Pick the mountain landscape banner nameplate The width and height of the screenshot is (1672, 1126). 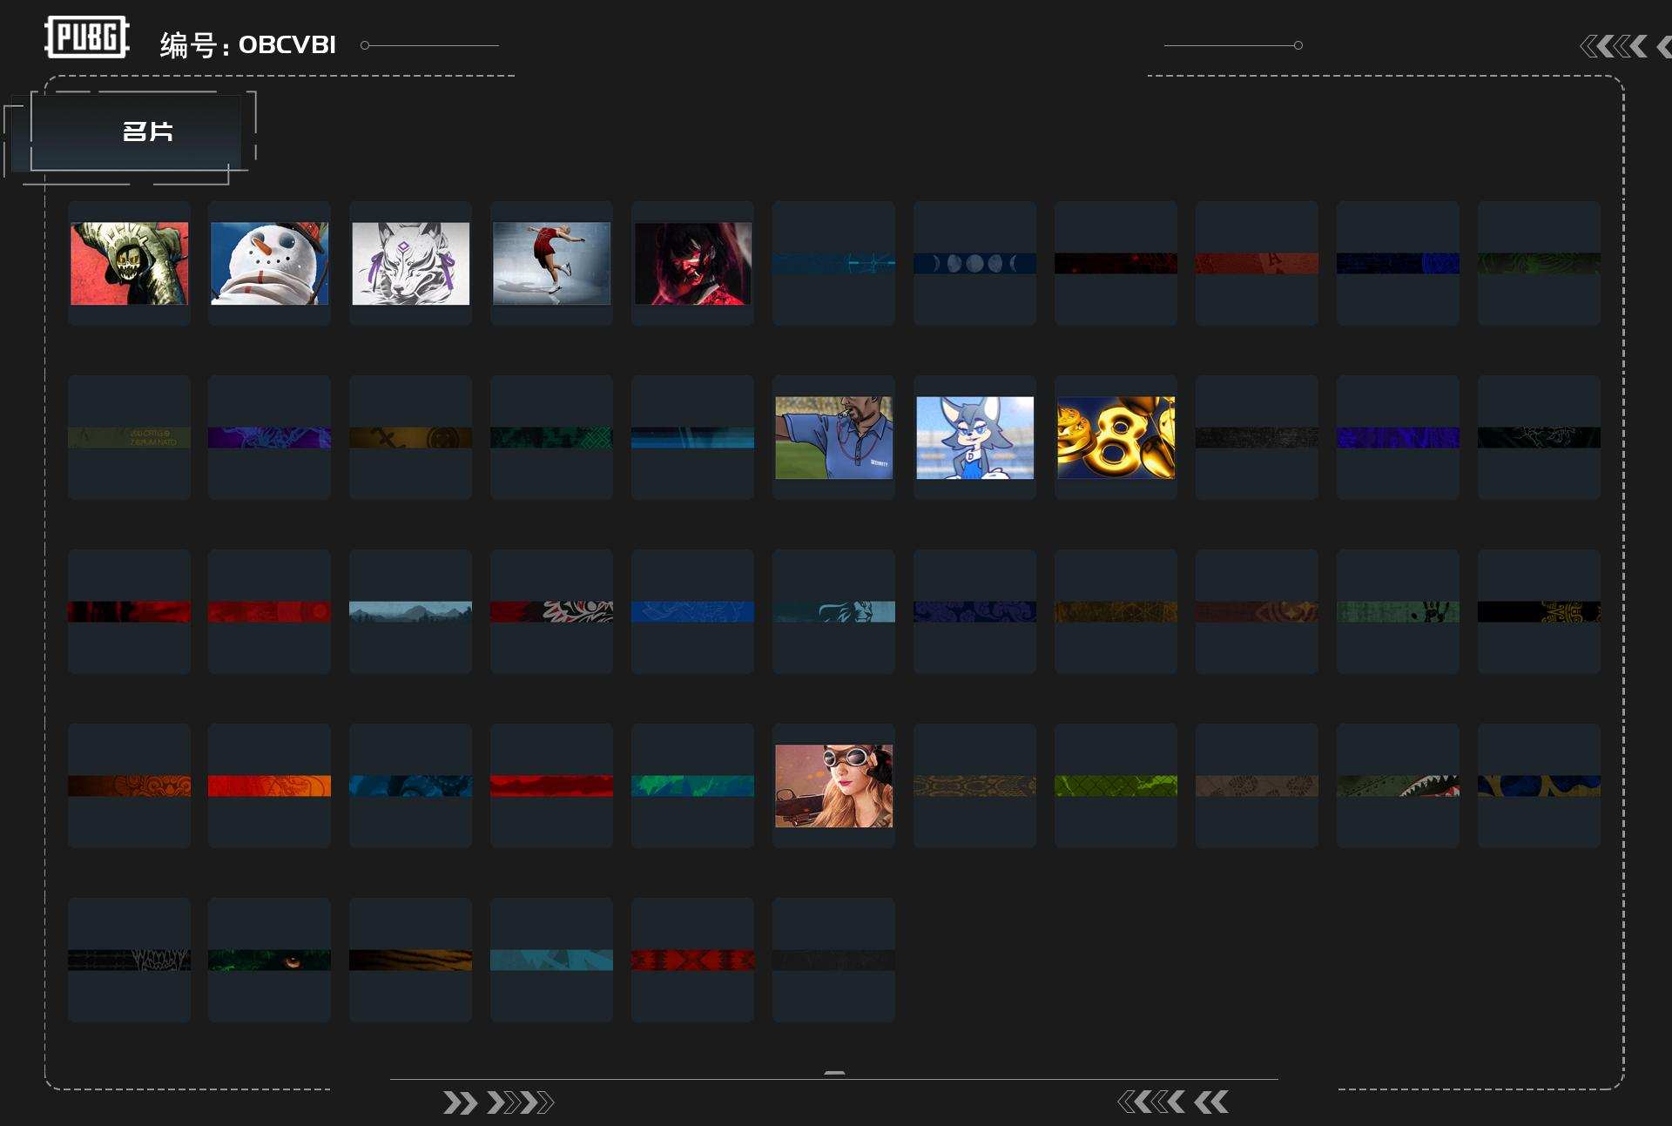click(x=410, y=611)
